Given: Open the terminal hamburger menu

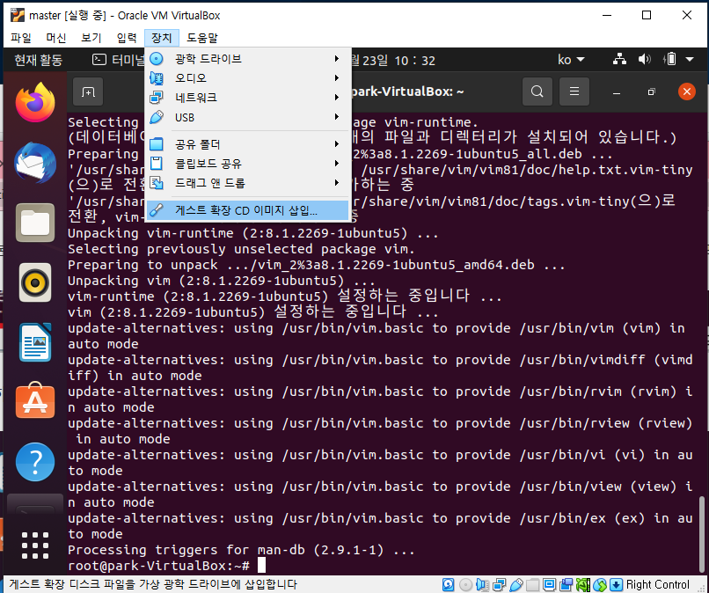Looking at the screenshot, I should [x=574, y=92].
